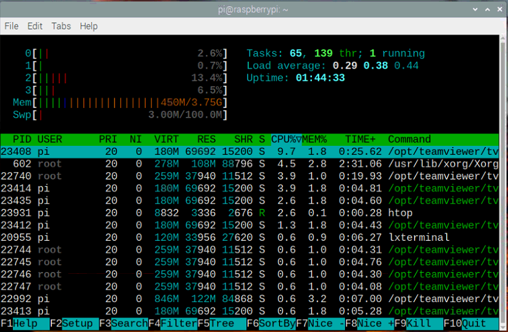Select the process row with PID 23413

pyautogui.click(x=249, y=311)
